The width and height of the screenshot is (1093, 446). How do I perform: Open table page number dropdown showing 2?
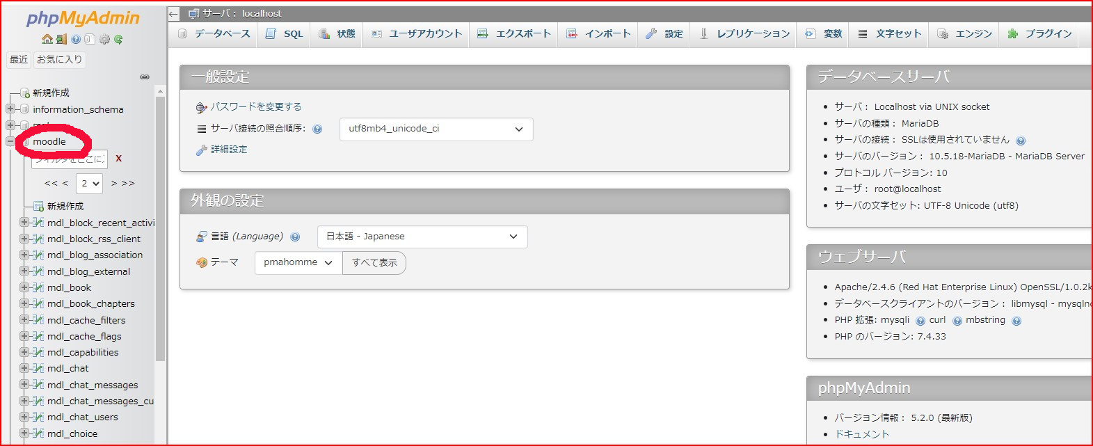[90, 184]
